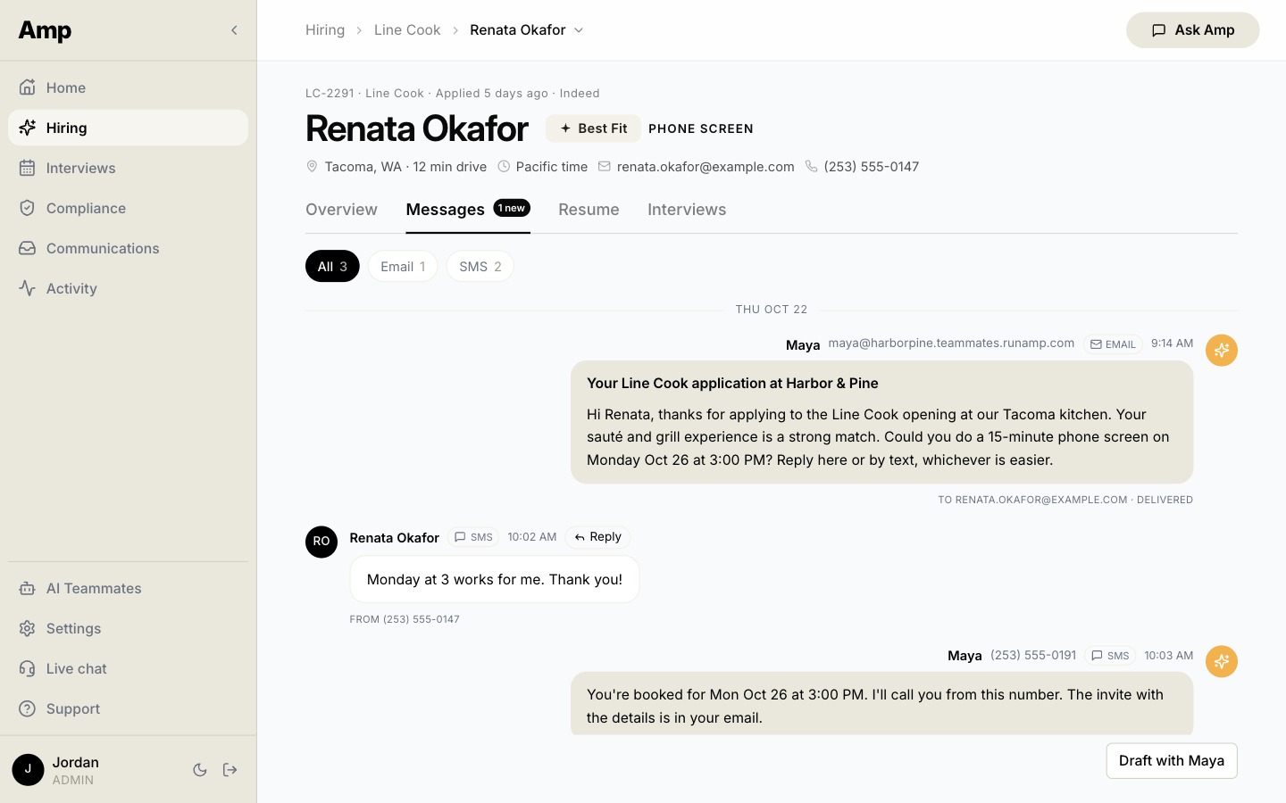Click the AI Teammates robot icon
Viewport: 1286px width, 803px height.
pos(28,588)
